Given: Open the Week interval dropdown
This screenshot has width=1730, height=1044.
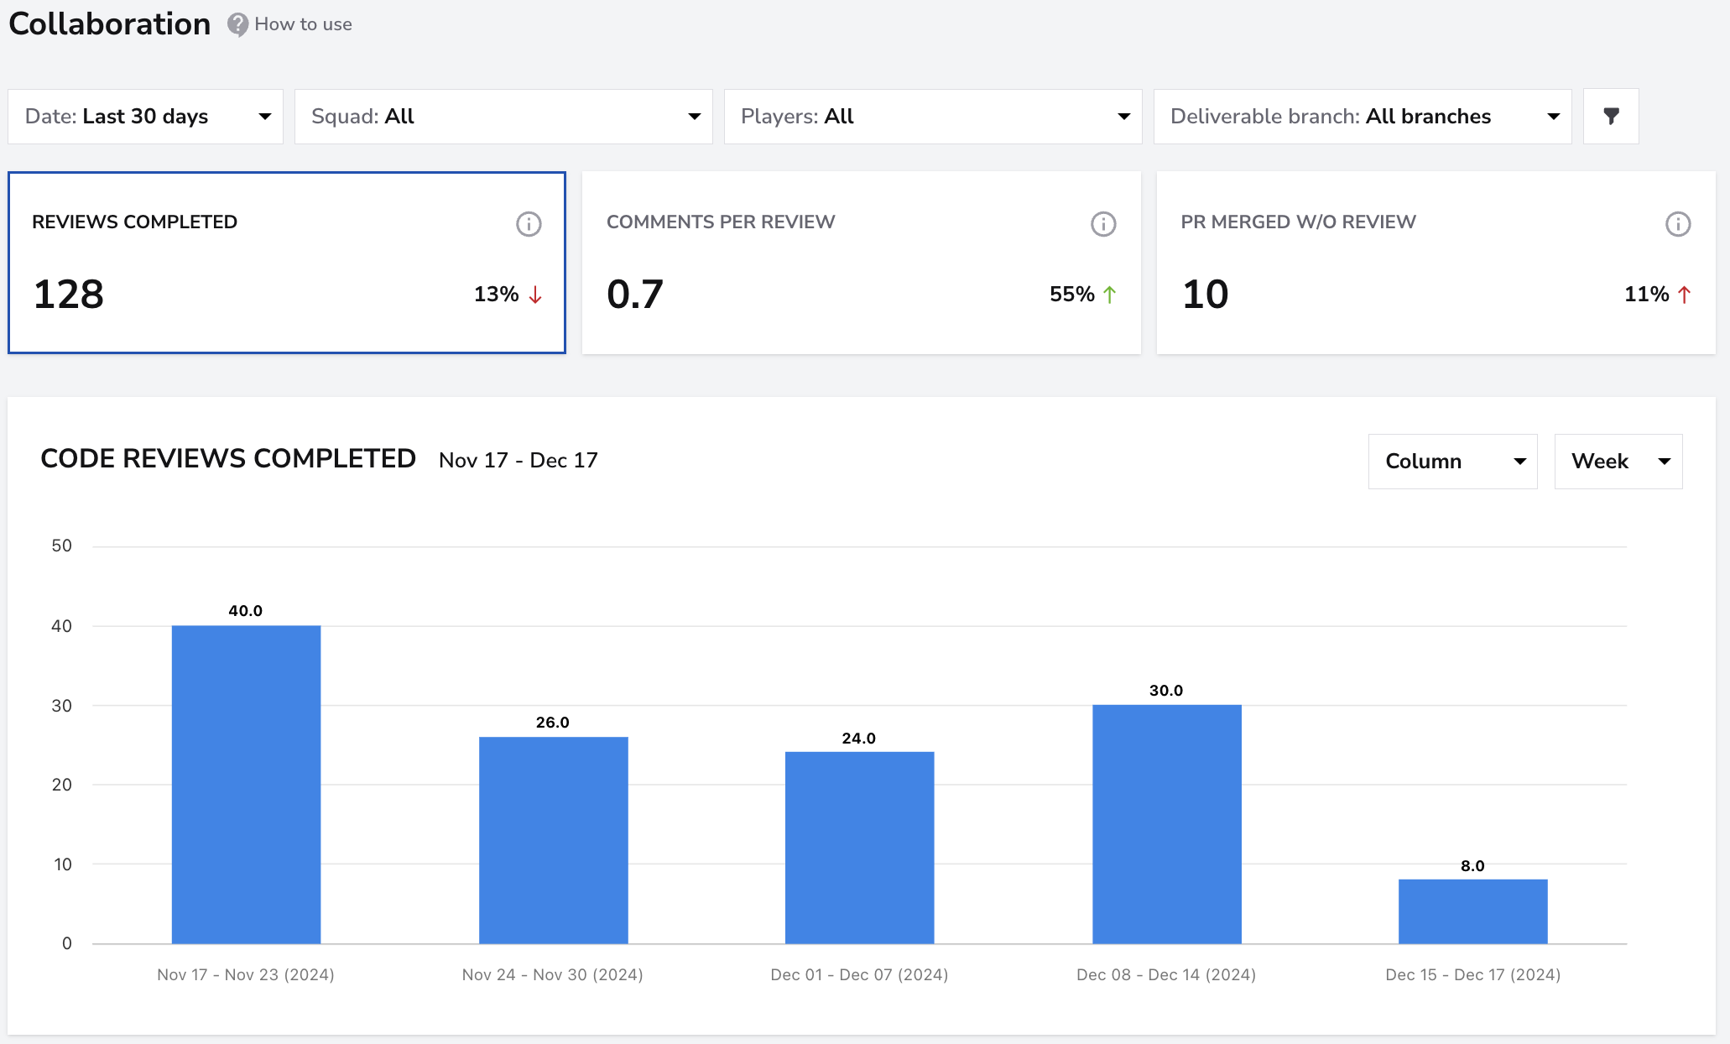Looking at the screenshot, I should click(1618, 461).
